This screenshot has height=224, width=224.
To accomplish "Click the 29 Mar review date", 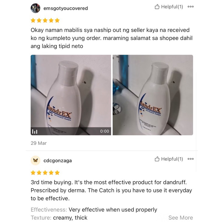I will click(39, 143).
